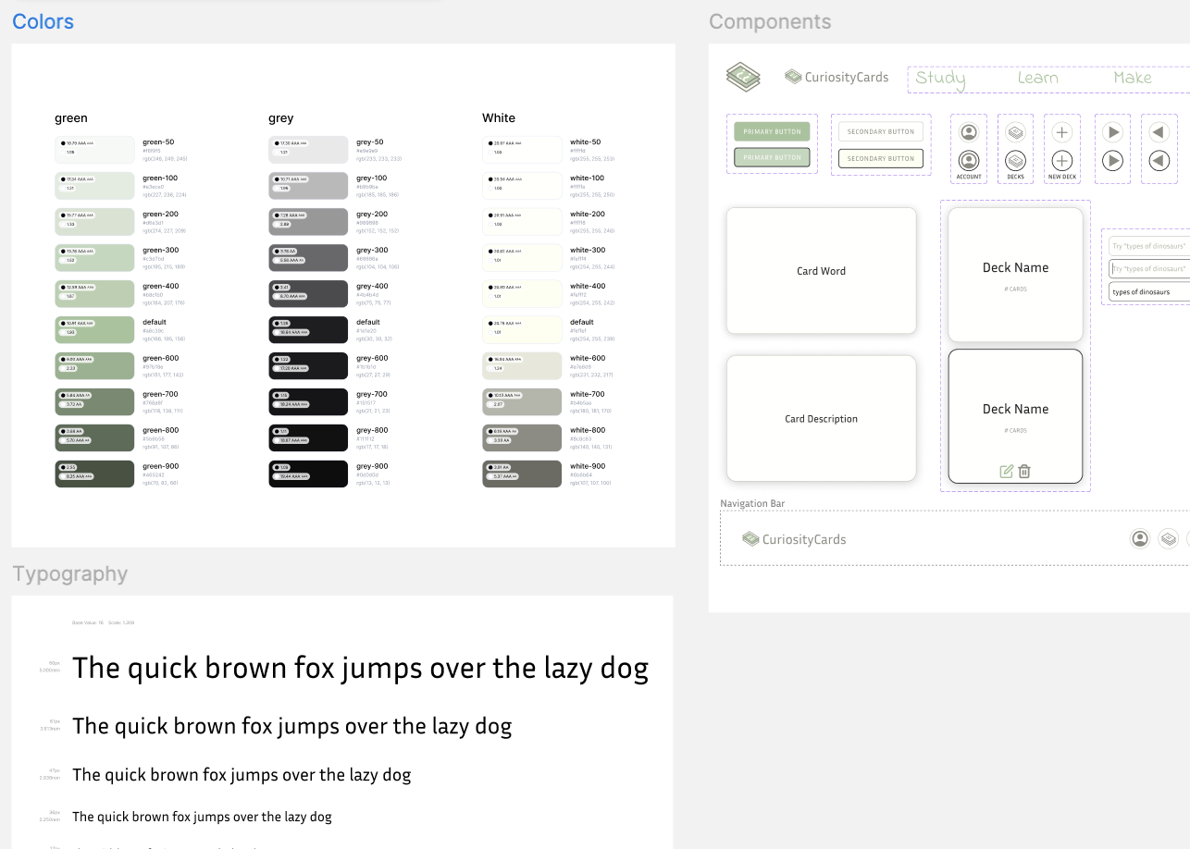Select the Card Word card
Viewport: 1190px width, 849px height.
[x=821, y=271]
